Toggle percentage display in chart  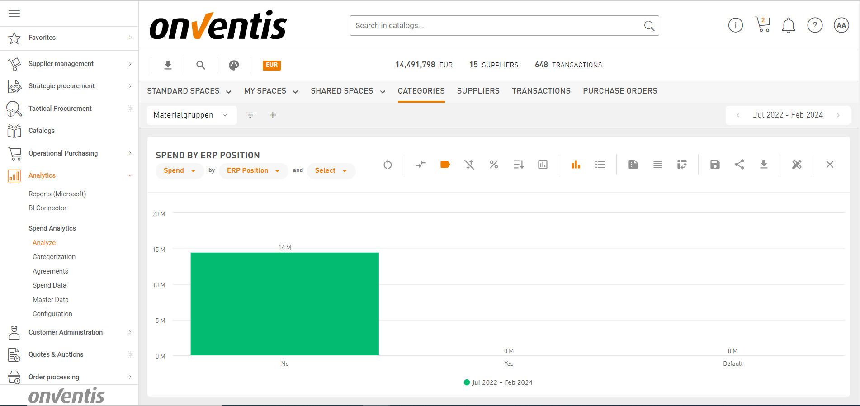pyautogui.click(x=494, y=165)
